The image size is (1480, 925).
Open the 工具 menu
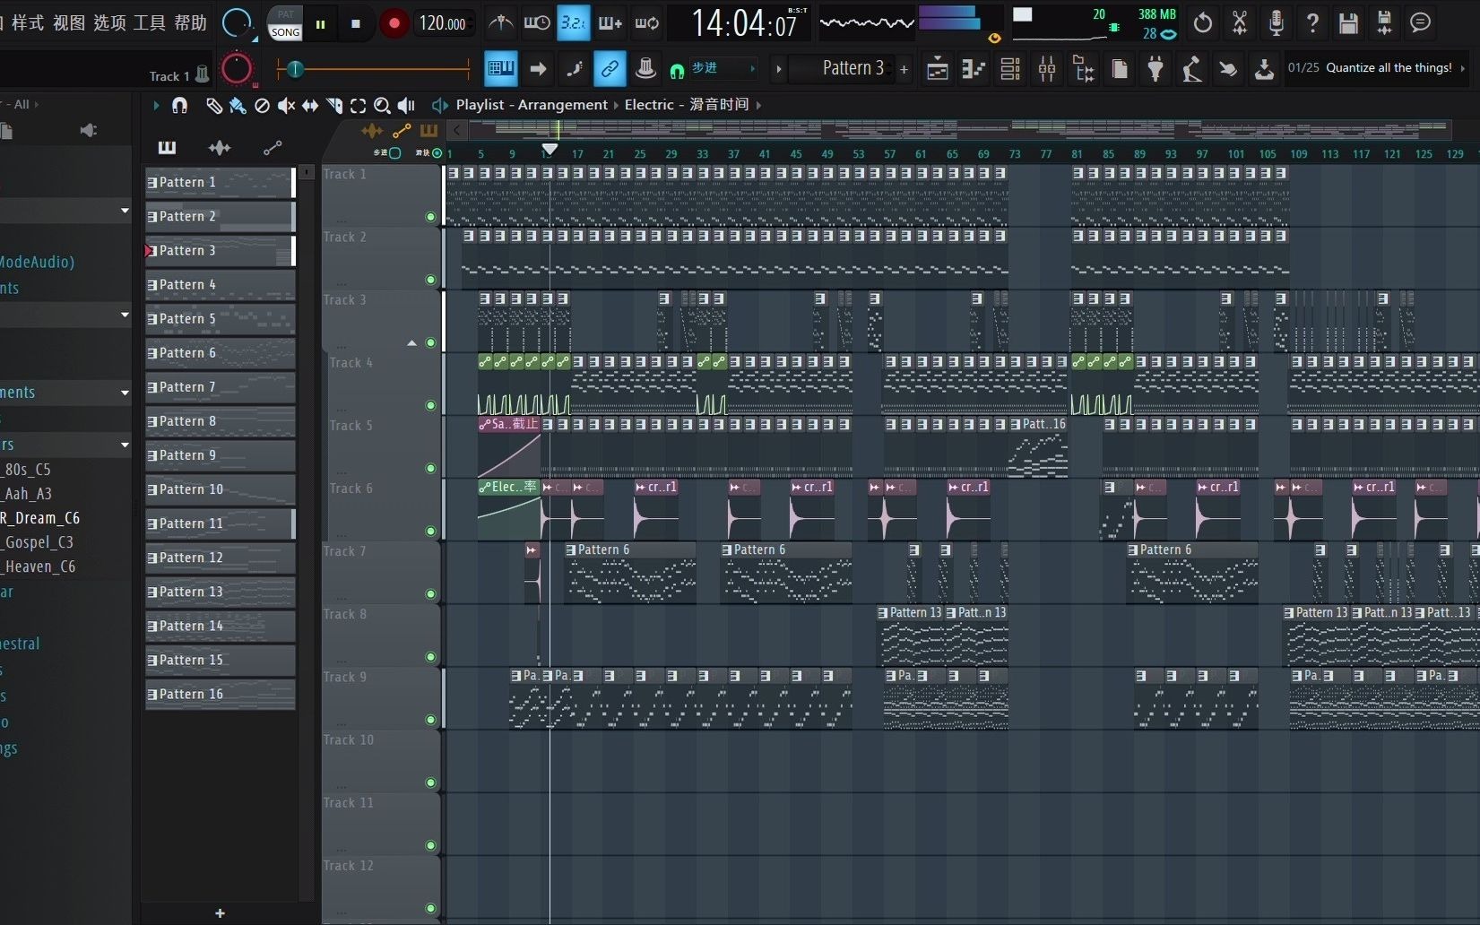click(150, 22)
